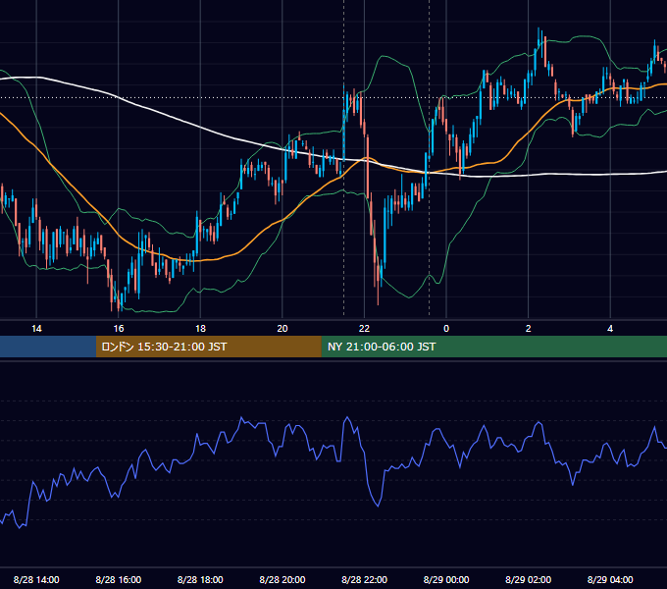The height and width of the screenshot is (589, 667).
Task: Click the blue session bar before London
Action: 48,347
